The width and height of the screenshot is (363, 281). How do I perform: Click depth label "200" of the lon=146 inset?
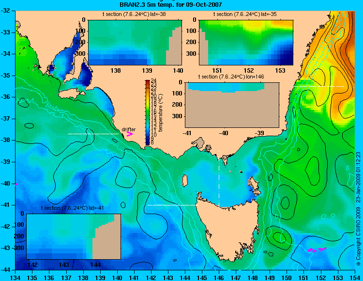point(177,105)
